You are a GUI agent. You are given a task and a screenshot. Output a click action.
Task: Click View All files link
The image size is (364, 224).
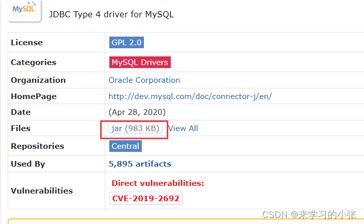tap(183, 128)
